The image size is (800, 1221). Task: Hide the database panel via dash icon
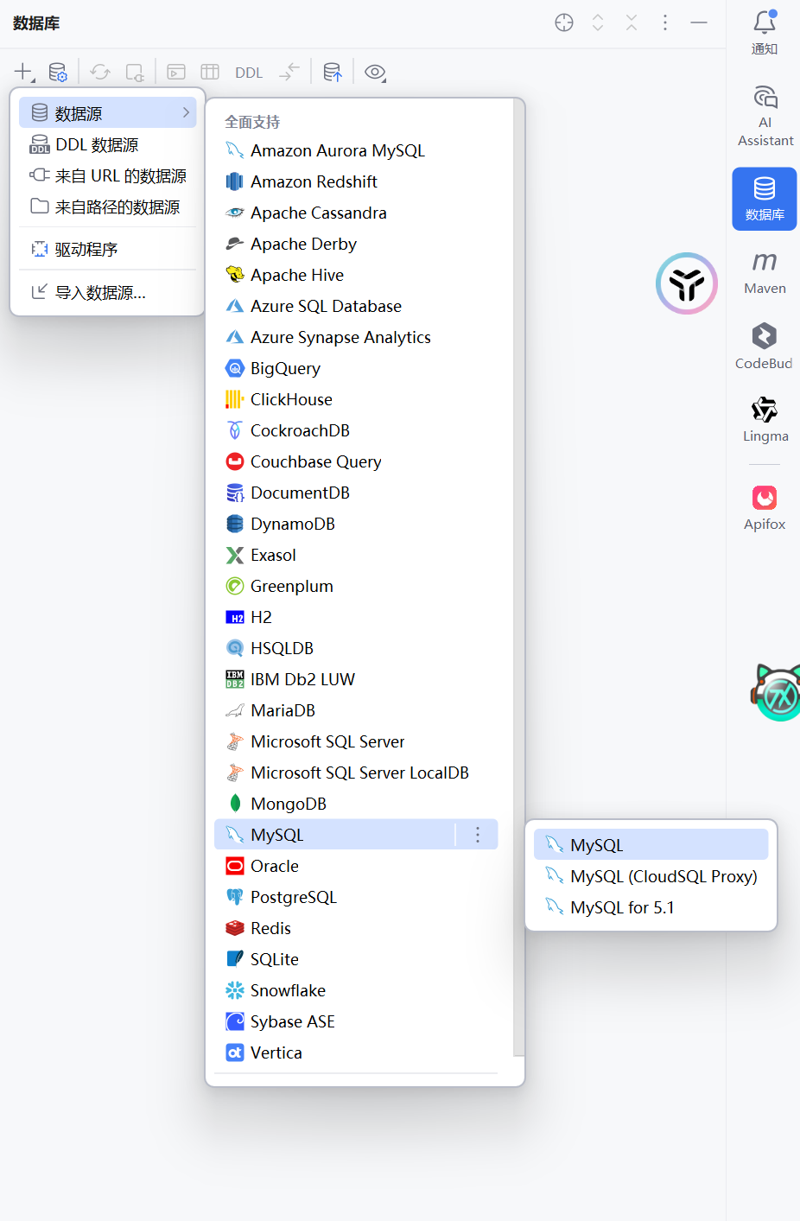coord(699,22)
